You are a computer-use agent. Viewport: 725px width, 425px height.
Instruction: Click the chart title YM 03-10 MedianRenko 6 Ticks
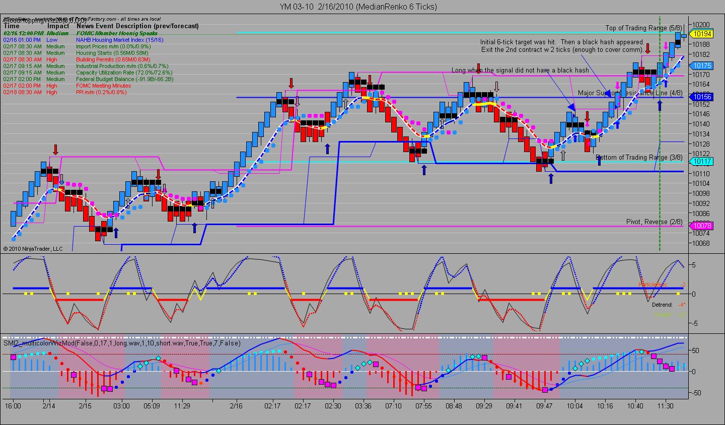pyautogui.click(x=358, y=7)
